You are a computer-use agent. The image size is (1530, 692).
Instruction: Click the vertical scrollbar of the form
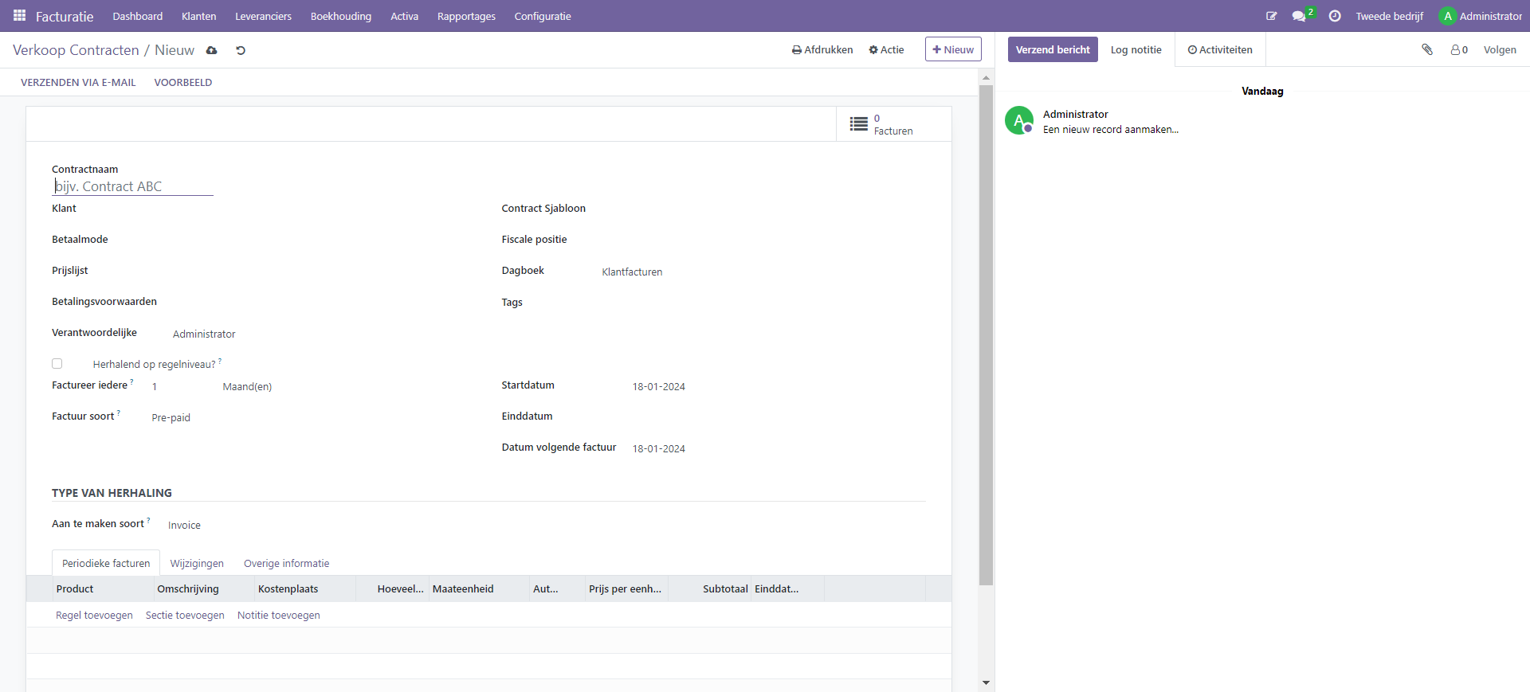click(x=986, y=334)
